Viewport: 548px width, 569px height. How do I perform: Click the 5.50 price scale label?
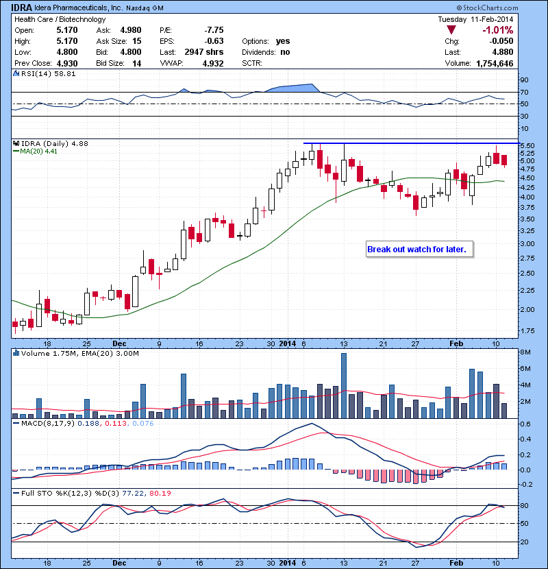[527, 145]
